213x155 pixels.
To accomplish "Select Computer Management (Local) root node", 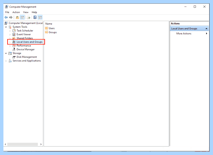I will (26, 23).
